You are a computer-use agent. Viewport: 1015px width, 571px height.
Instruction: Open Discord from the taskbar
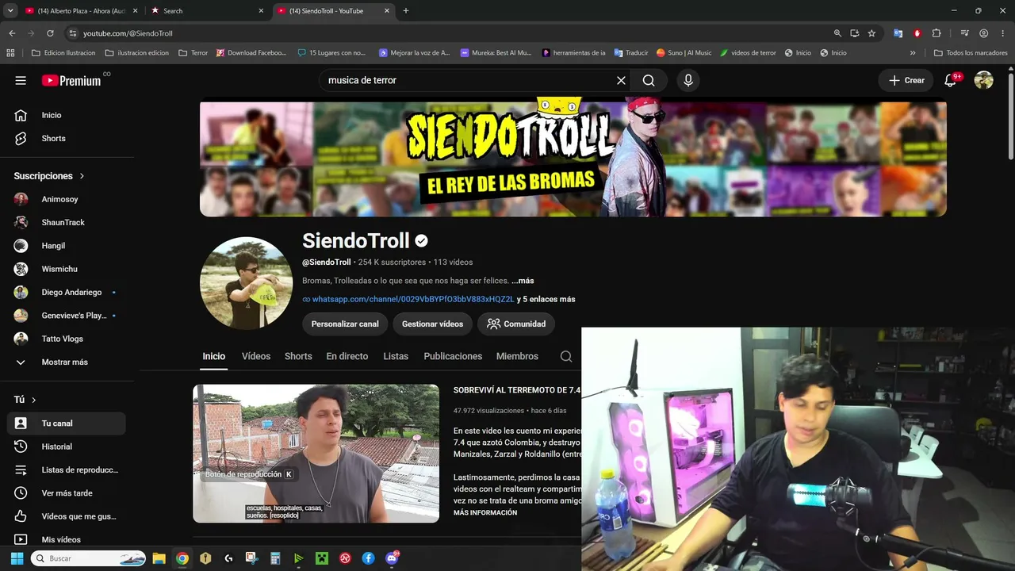[x=392, y=558]
